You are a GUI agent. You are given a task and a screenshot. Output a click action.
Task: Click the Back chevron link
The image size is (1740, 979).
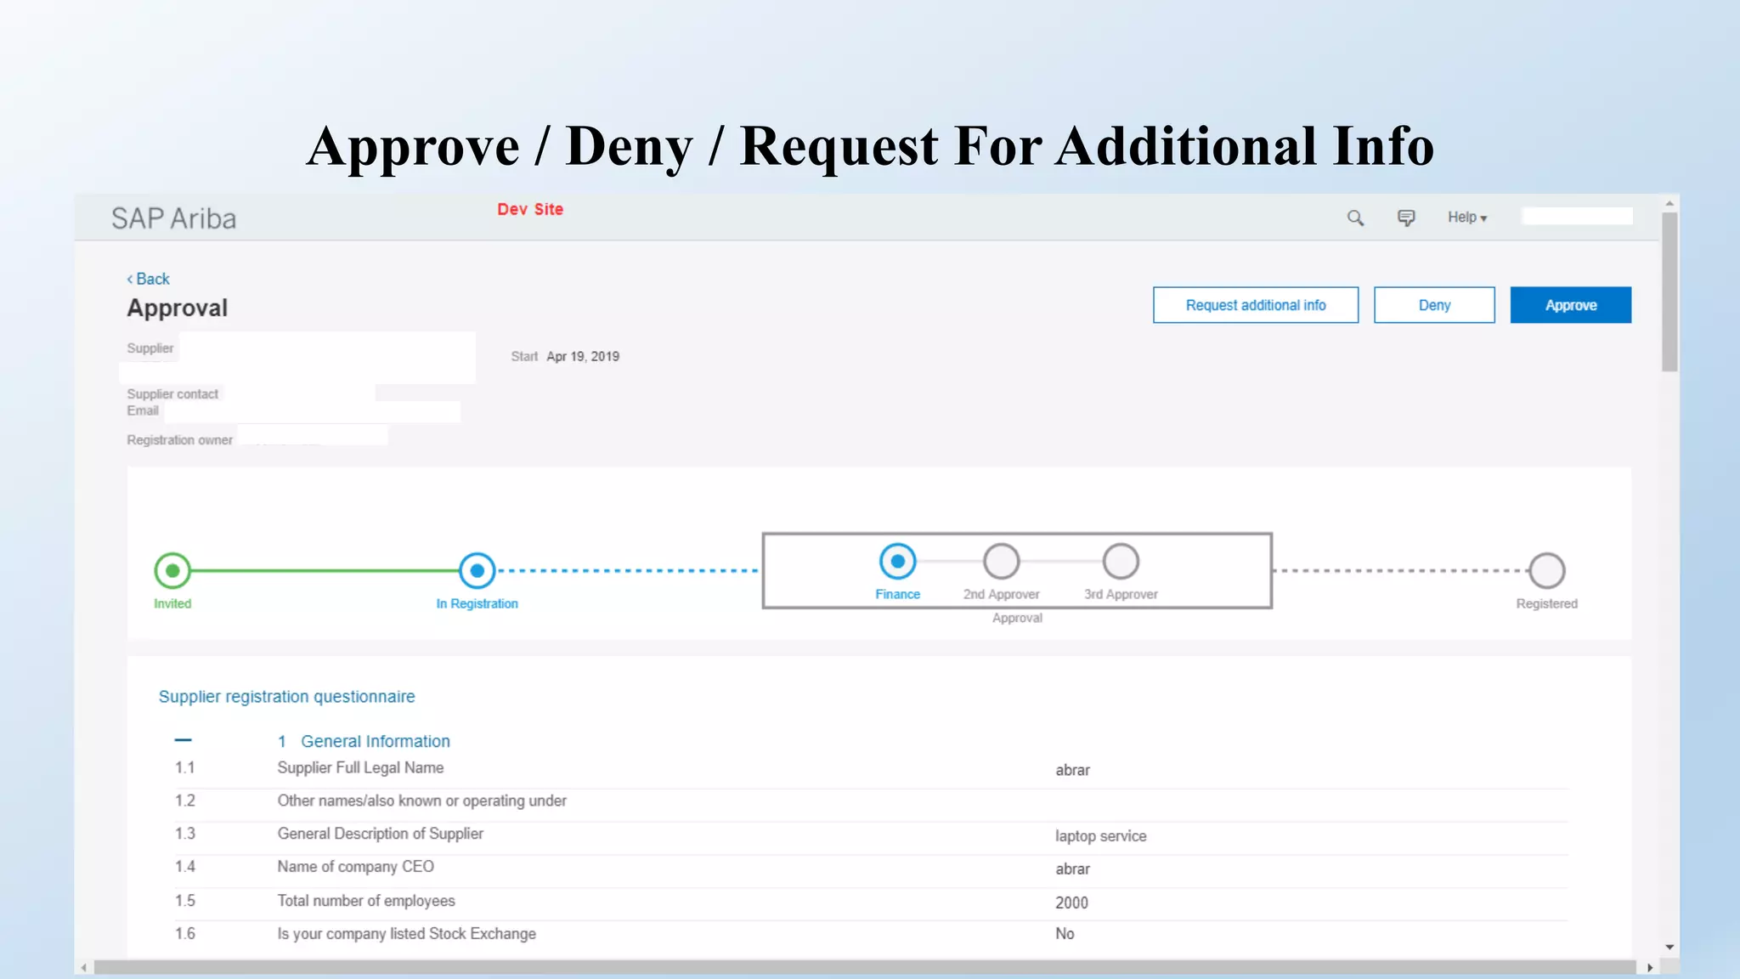point(149,279)
